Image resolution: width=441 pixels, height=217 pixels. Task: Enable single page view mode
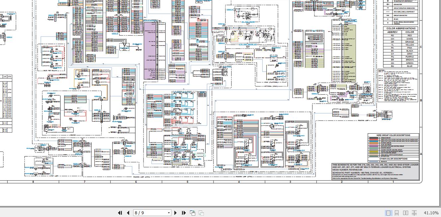tap(388, 213)
